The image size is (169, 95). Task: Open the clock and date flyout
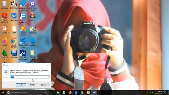159,93
